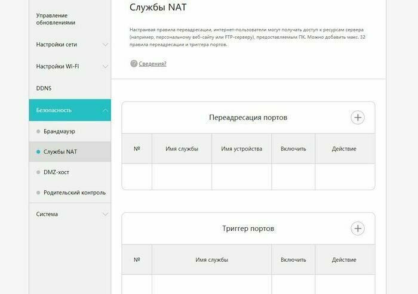Open the DMZ-хост page
This screenshot has width=418, height=294.
56,172
